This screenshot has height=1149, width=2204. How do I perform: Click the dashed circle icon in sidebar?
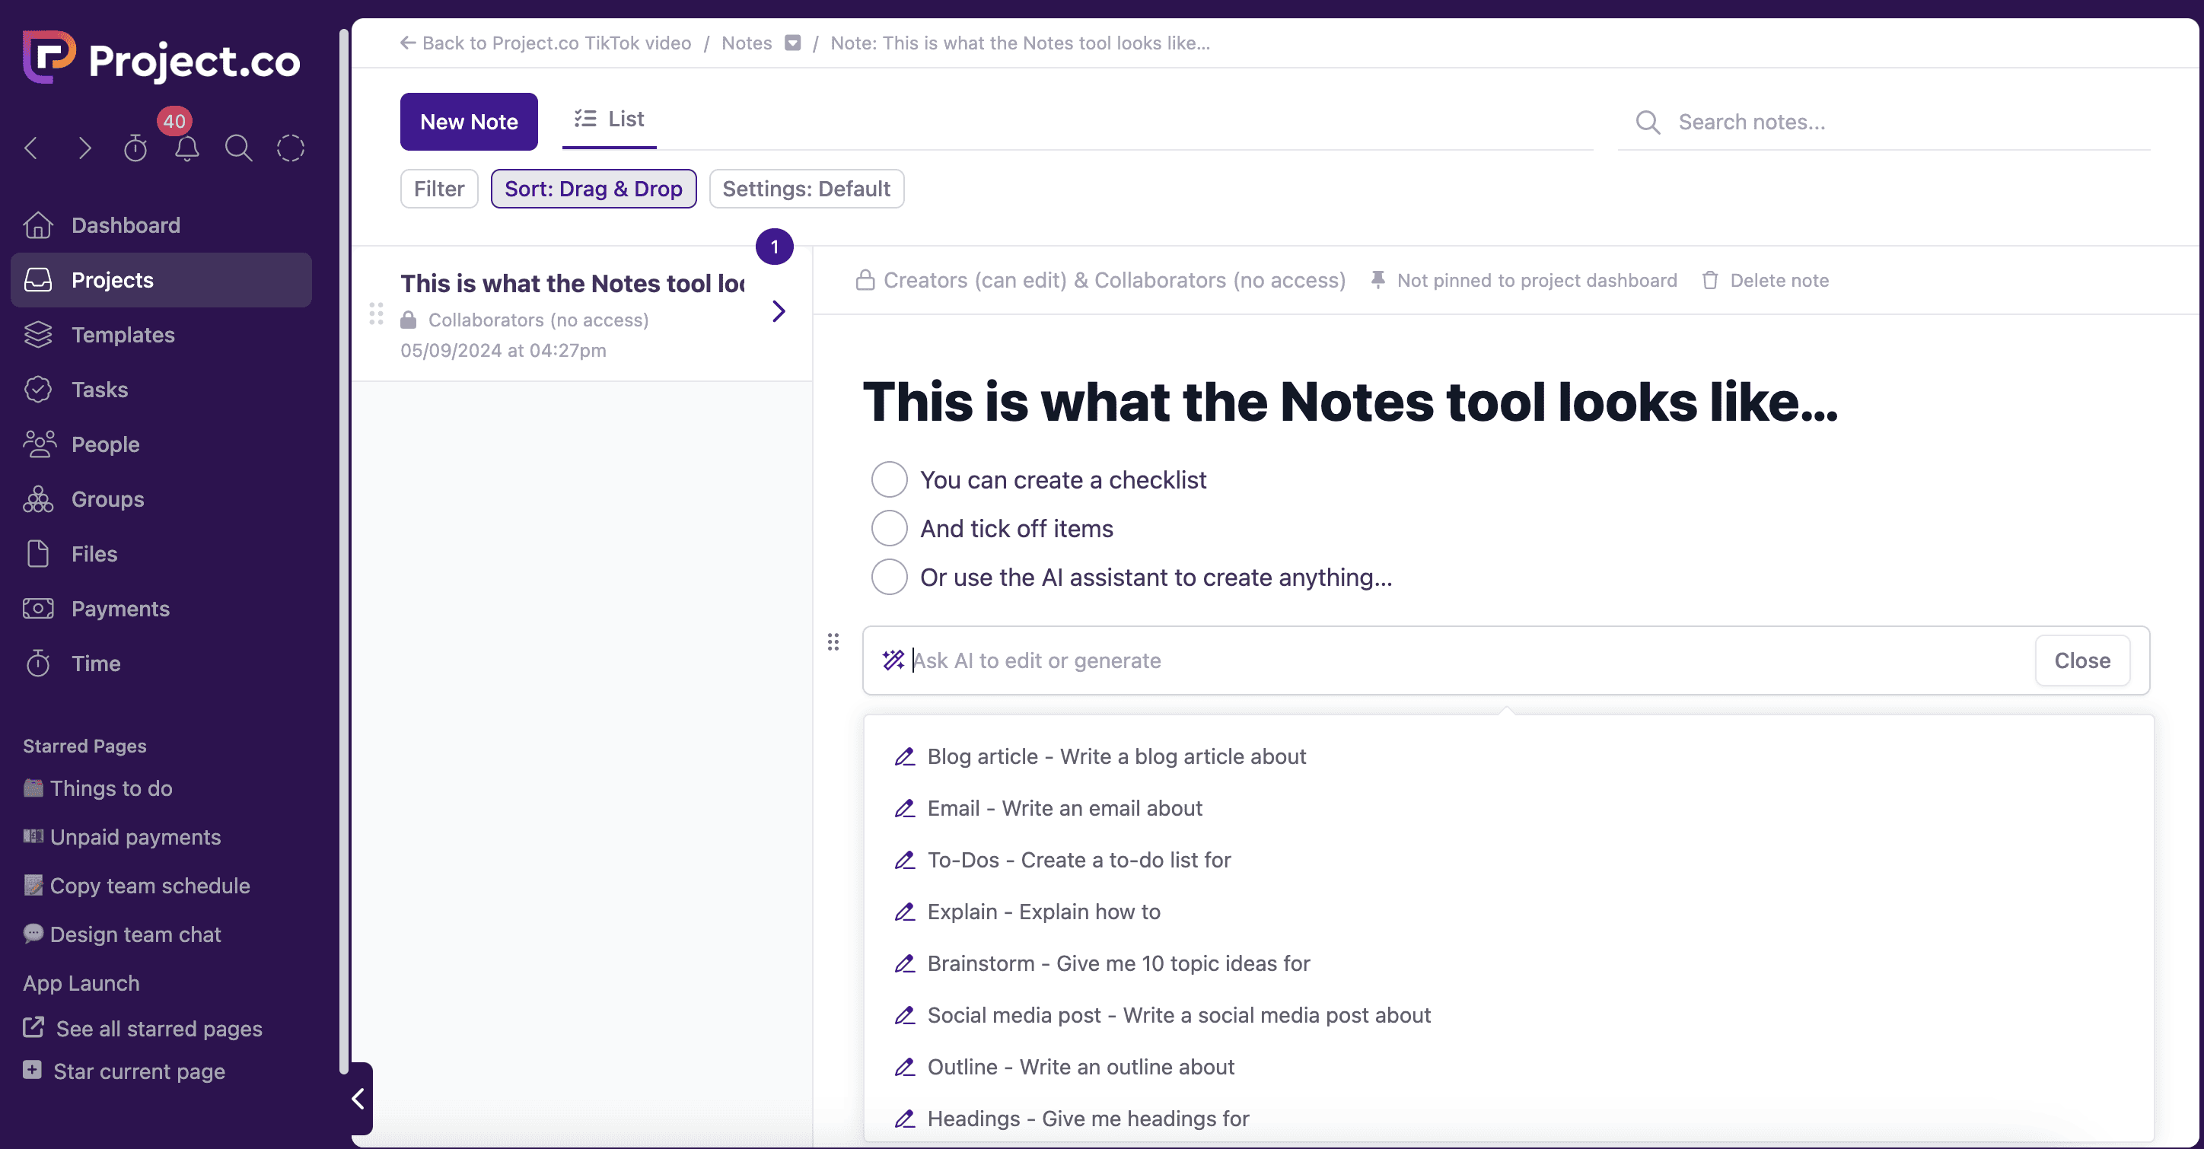[290, 148]
